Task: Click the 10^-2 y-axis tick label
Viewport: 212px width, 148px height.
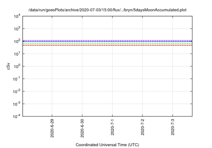Action: [17, 92]
